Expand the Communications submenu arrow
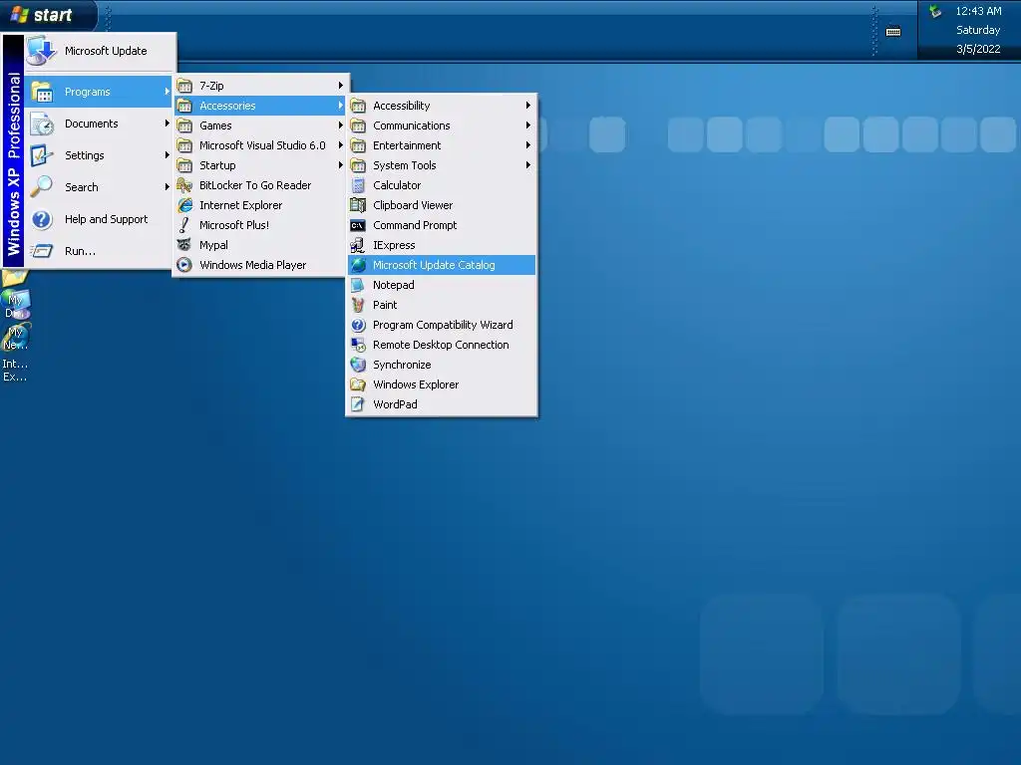 point(528,126)
